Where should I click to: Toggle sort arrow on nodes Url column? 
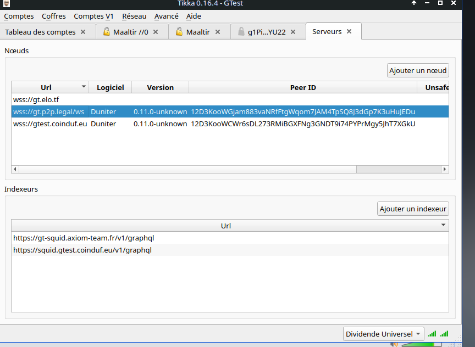[x=84, y=87]
